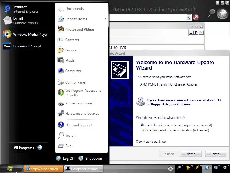Open Printers and Faxes icon

(x=60, y=103)
